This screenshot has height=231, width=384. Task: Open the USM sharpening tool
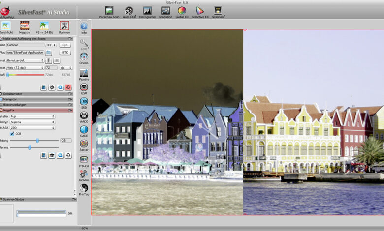(84, 87)
